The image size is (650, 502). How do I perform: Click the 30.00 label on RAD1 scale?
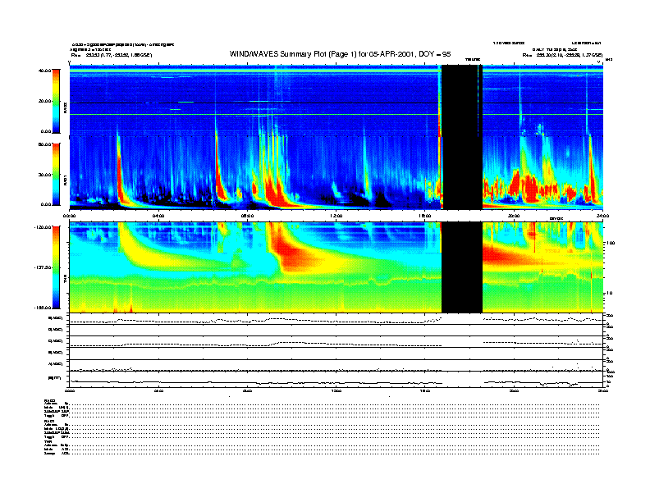[x=45, y=175]
